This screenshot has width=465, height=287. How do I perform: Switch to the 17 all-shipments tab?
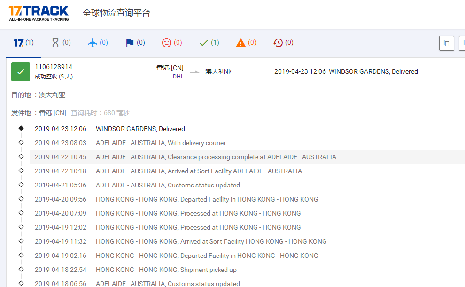click(19, 42)
